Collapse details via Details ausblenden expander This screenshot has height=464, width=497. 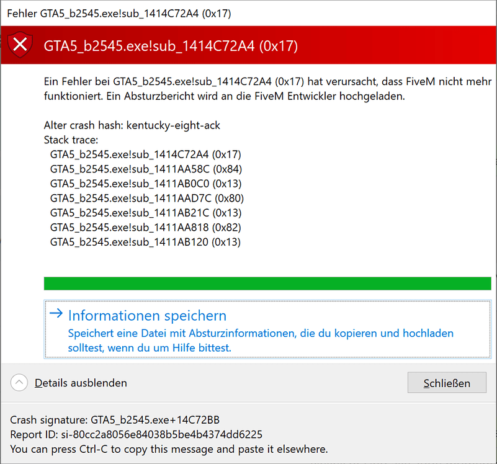point(80,383)
